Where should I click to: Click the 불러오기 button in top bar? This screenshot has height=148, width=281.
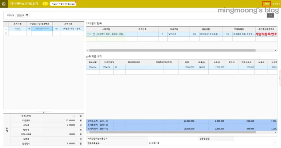[276, 4]
